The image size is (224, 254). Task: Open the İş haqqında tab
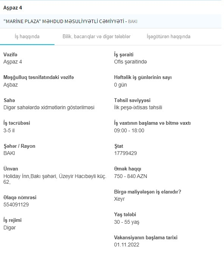(x=27, y=37)
